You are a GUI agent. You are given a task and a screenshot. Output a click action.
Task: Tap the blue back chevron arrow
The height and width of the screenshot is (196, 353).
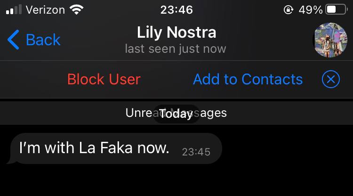[x=13, y=40]
